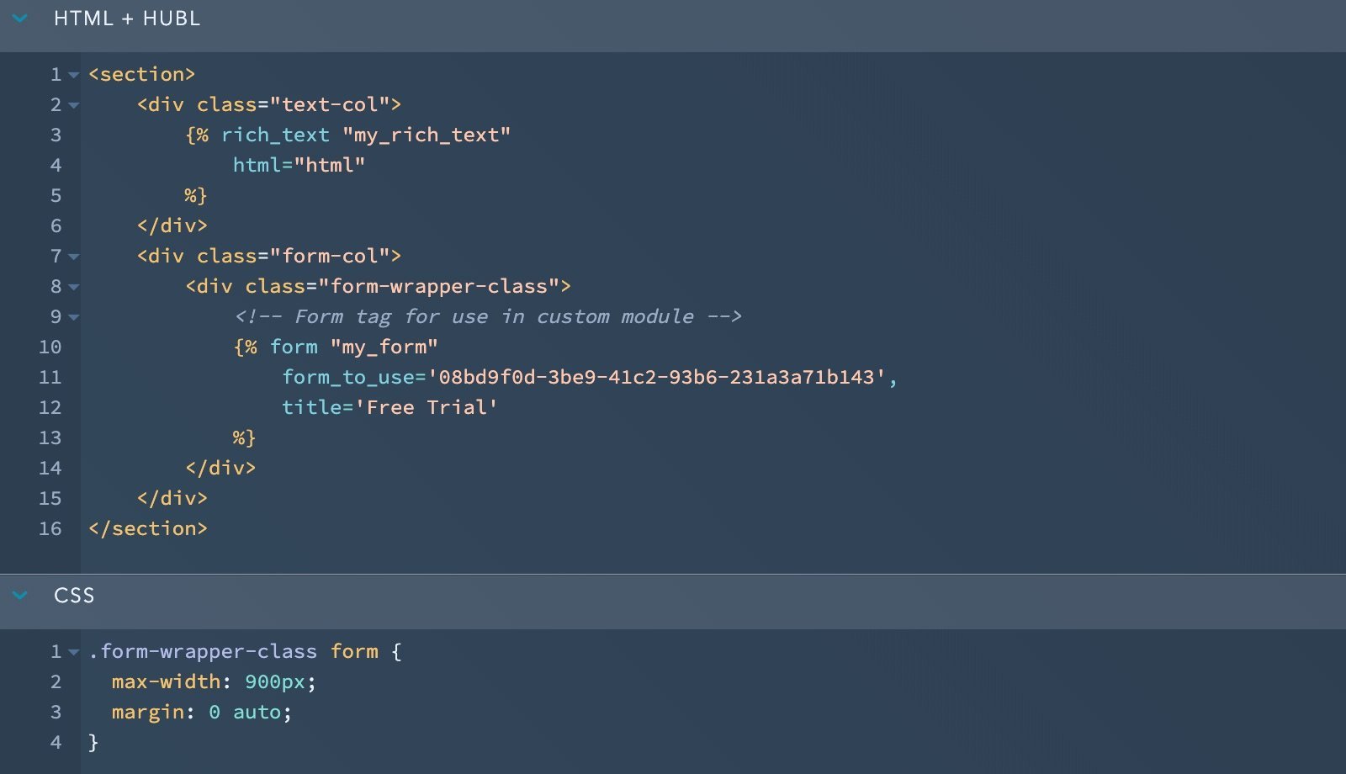Click the rich_text "my_rich_text" tag line
This screenshot has height=774, width=1346.
click(x=348, y=135)
